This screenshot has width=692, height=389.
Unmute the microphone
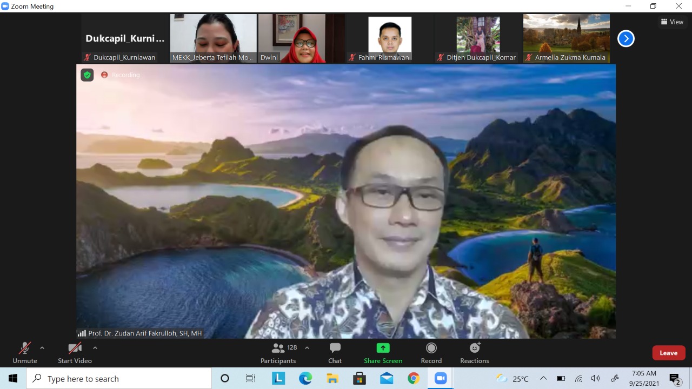click(x=25, y=353)
